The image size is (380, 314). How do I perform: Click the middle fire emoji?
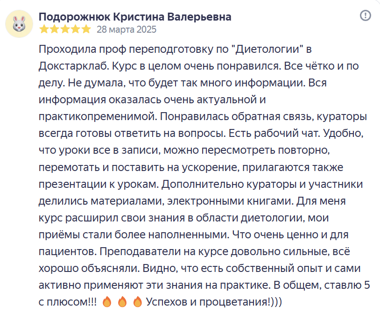pos(122,302)
